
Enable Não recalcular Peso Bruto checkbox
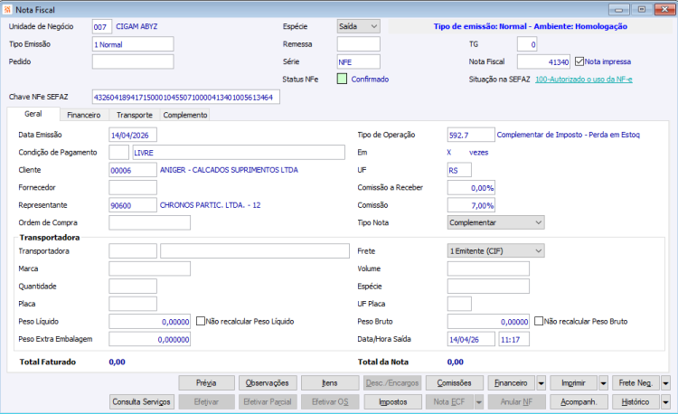[x=539, y=321]
